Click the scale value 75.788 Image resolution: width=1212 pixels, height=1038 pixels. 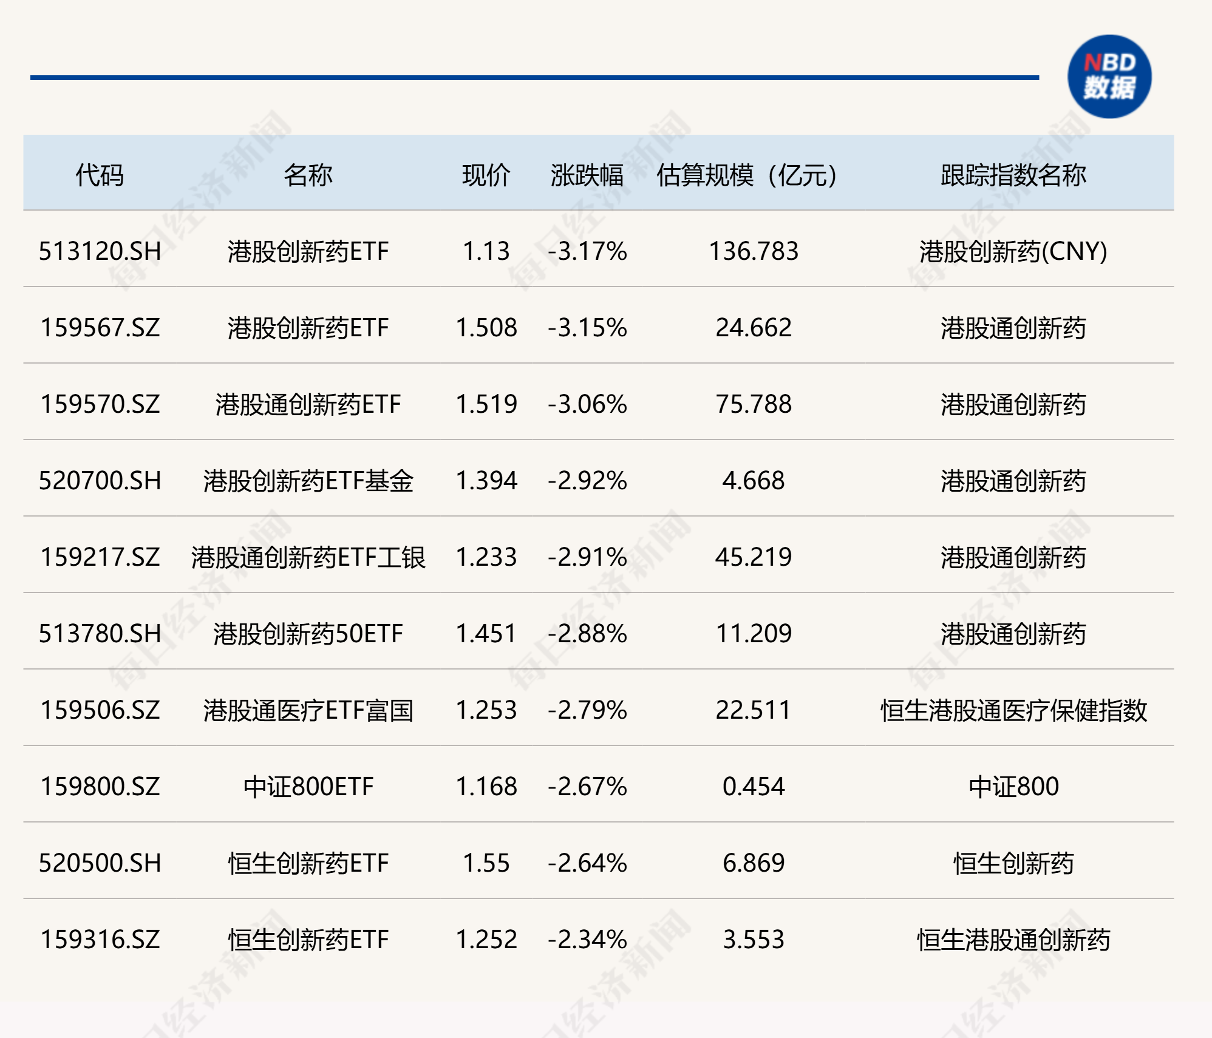click(x=754, y=404)
